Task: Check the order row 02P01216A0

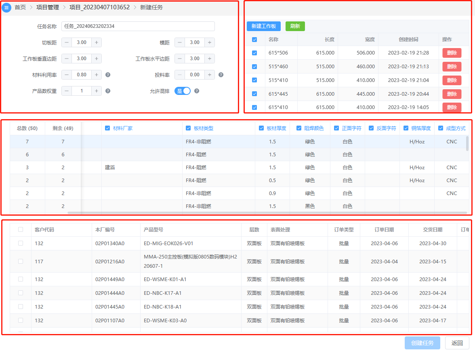Action: pyautogui.click(x=21, y=261)
